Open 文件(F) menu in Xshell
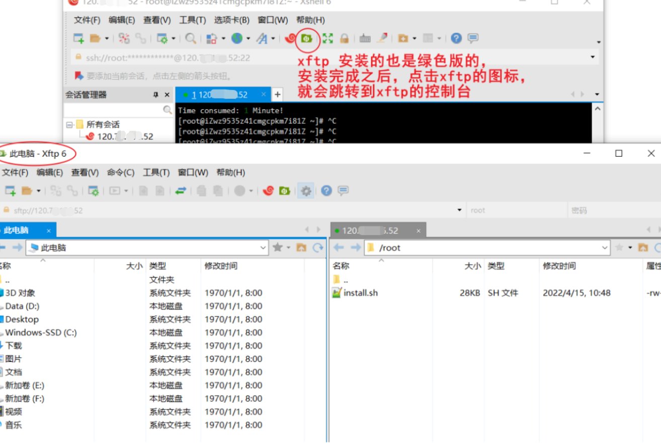Screen dimensions: 661x447 pyautogui.click(x=87, y=20)
